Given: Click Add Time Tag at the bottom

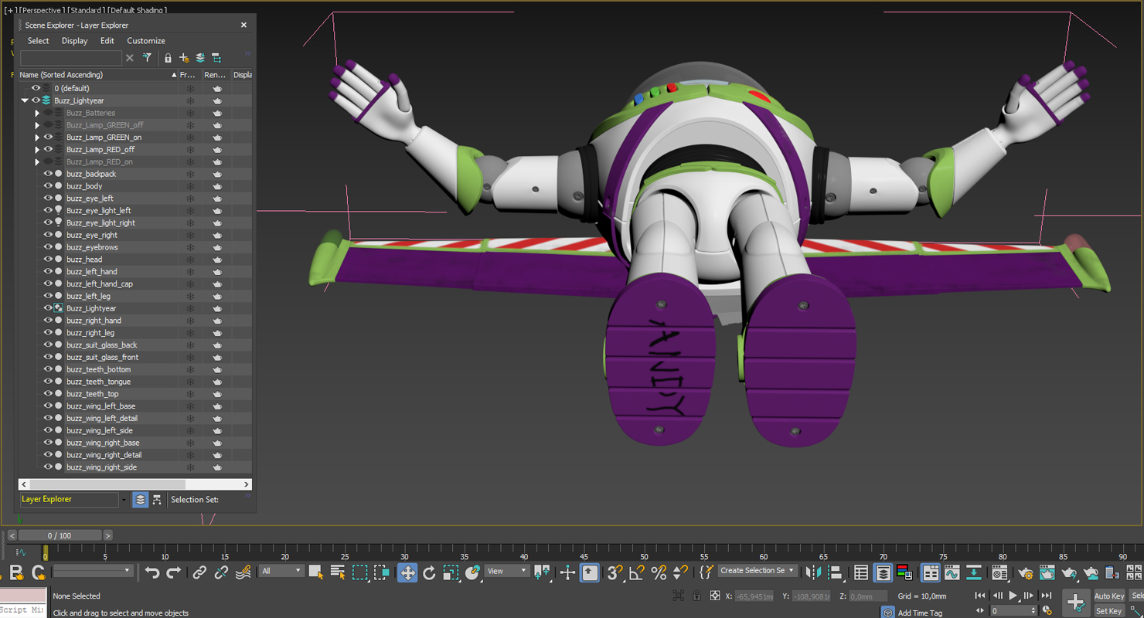Looking at the screenshot, I should pyautogui.click(x=922, y=612).
